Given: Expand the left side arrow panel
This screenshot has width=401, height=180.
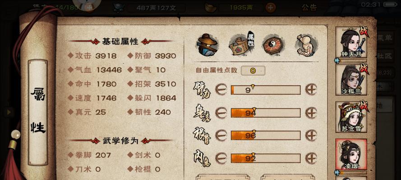Looking at the screenshot, I should coord(9,112).
